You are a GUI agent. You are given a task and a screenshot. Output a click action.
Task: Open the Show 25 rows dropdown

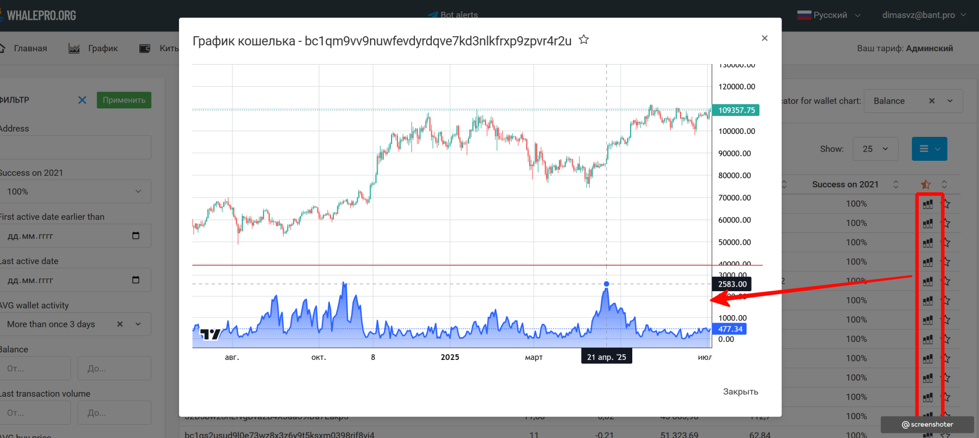[875, 149]
